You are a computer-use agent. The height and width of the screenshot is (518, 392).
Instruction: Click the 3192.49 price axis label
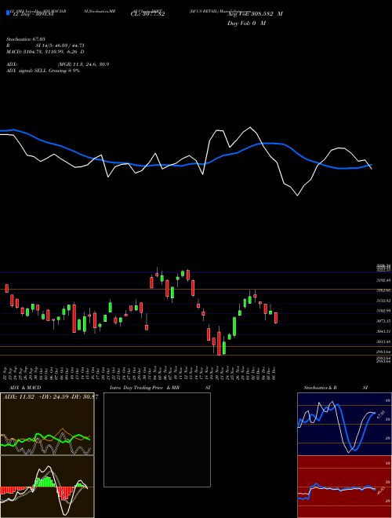click(384, 280)
